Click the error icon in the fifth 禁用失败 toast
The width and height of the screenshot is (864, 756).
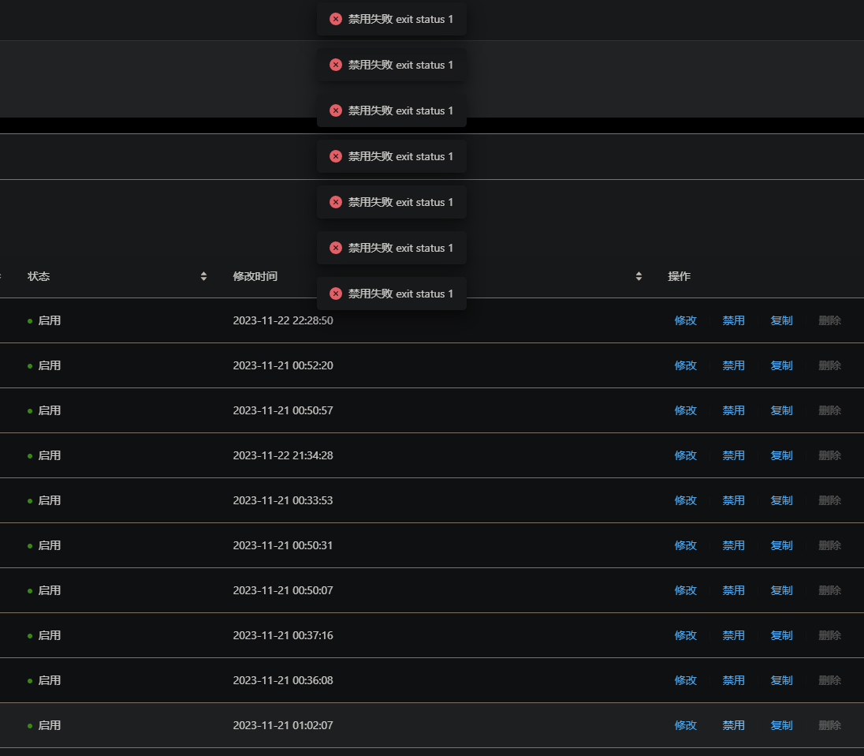click(335, 202)
